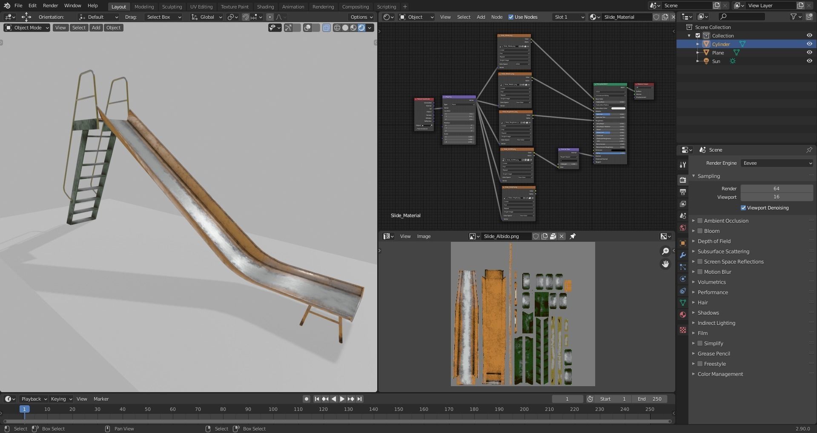Open the Keying popover in timeline
817x433 pixels.
(x=61, y=399)
